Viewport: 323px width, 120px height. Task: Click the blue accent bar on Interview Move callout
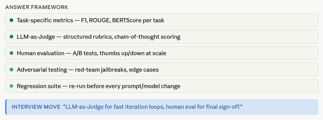click(6, 107)
